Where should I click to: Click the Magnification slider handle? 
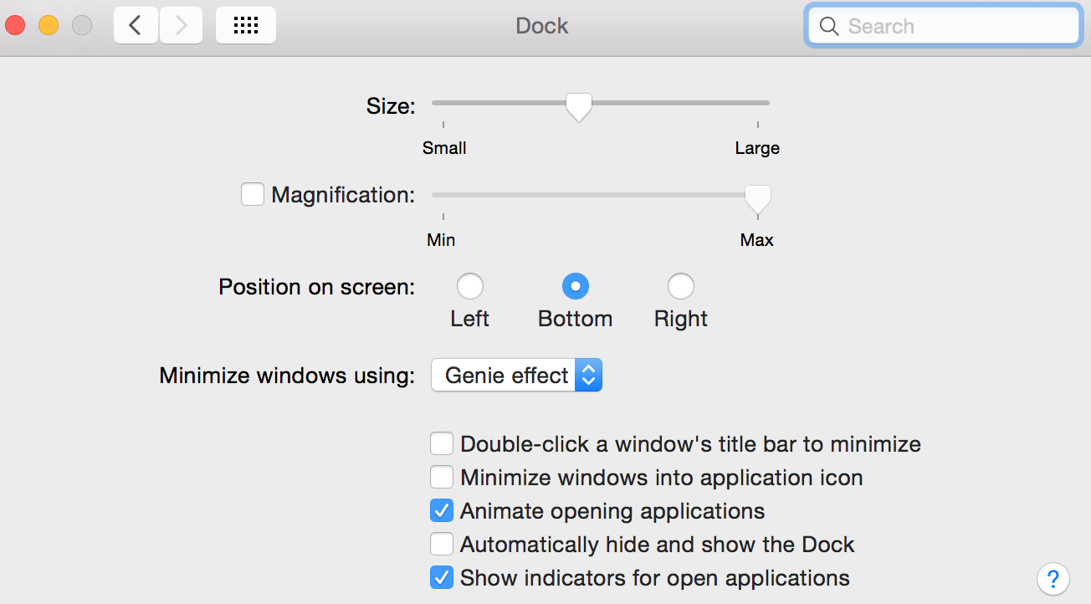coord(758,198)
